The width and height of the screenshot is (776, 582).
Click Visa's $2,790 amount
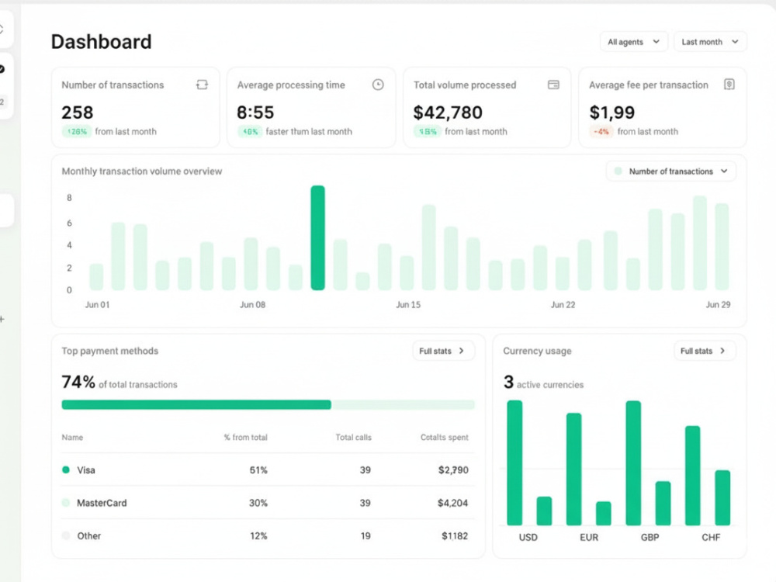(x=453, y=470)
